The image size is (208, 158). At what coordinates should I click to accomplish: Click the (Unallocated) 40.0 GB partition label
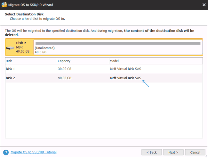tap(45, 50)
